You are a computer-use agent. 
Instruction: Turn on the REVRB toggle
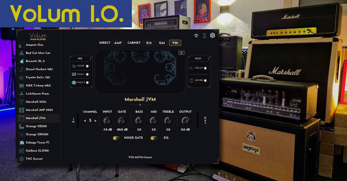click(x=206, y=80)
